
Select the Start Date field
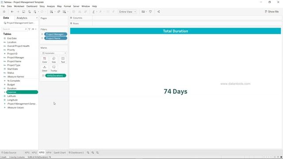coord(12,69)
